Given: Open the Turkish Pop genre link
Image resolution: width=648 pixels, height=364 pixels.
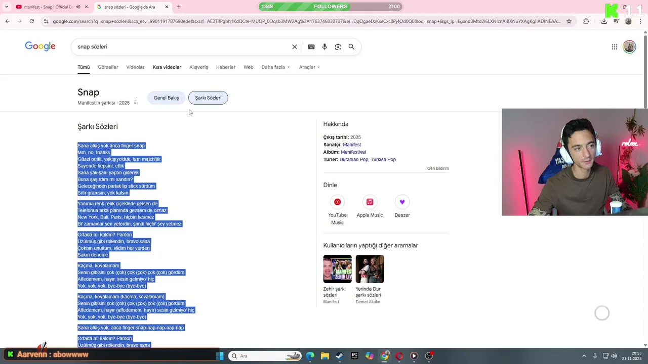Looking at the screenshot, I should coord(383,159).
